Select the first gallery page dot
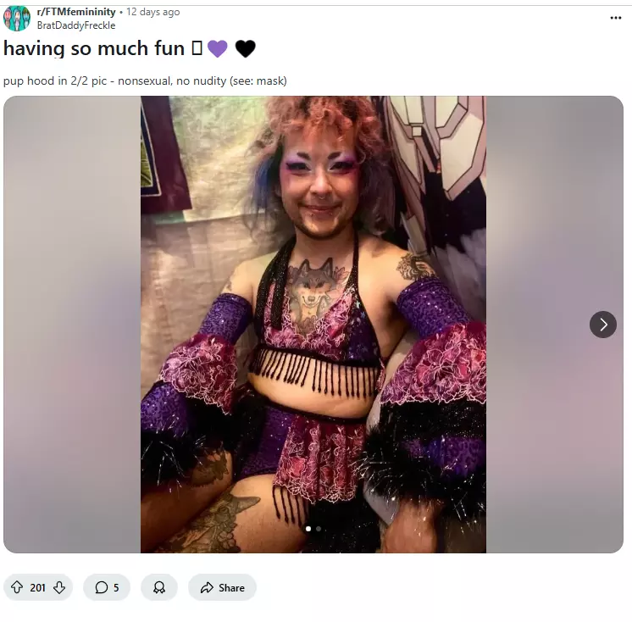The width and height of the screenshot is (632, 622). tap(308, 529)
